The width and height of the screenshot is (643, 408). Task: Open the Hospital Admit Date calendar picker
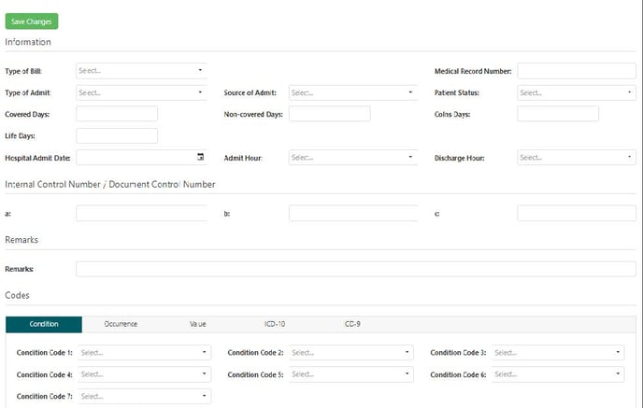tap(201, 157)
